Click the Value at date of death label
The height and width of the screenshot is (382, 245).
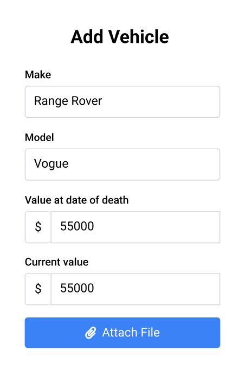pos(76,200)
